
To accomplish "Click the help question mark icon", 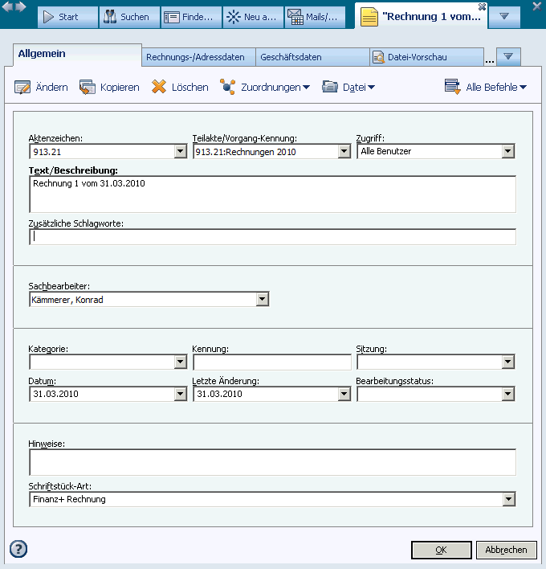I will coord(18,549).
